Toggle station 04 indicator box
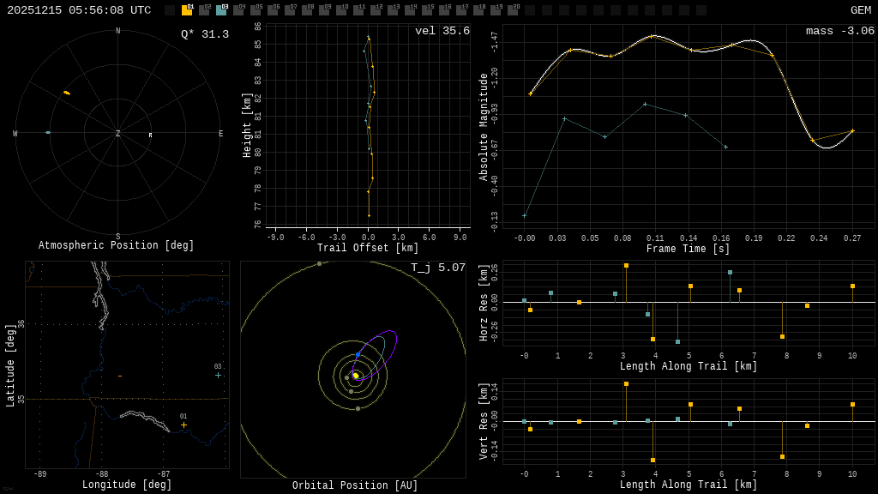This screenshot has height=494, width=878. click(x=238, y=9)
